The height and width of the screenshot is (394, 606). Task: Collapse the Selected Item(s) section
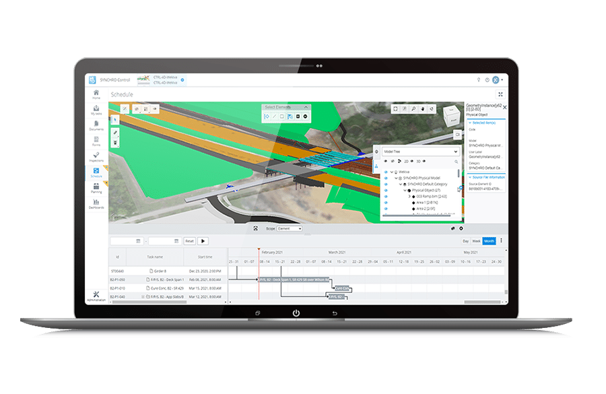point(470,123)
